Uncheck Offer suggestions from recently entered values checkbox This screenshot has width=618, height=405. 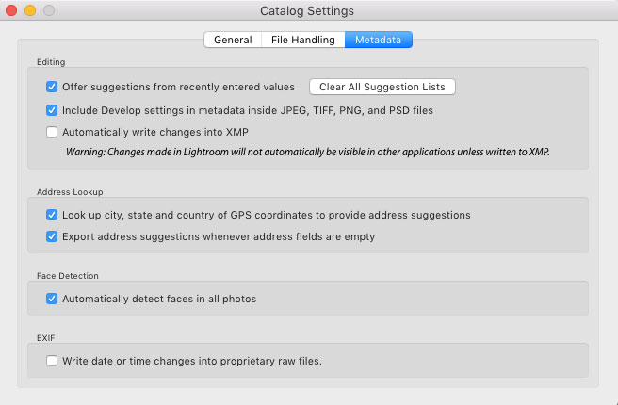coord(52,87)
